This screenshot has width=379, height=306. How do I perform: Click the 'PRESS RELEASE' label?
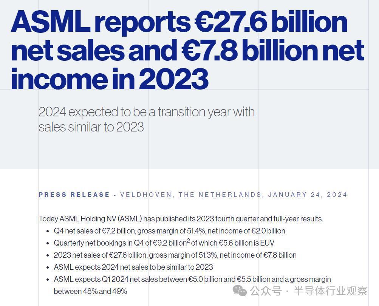(74, 195)
